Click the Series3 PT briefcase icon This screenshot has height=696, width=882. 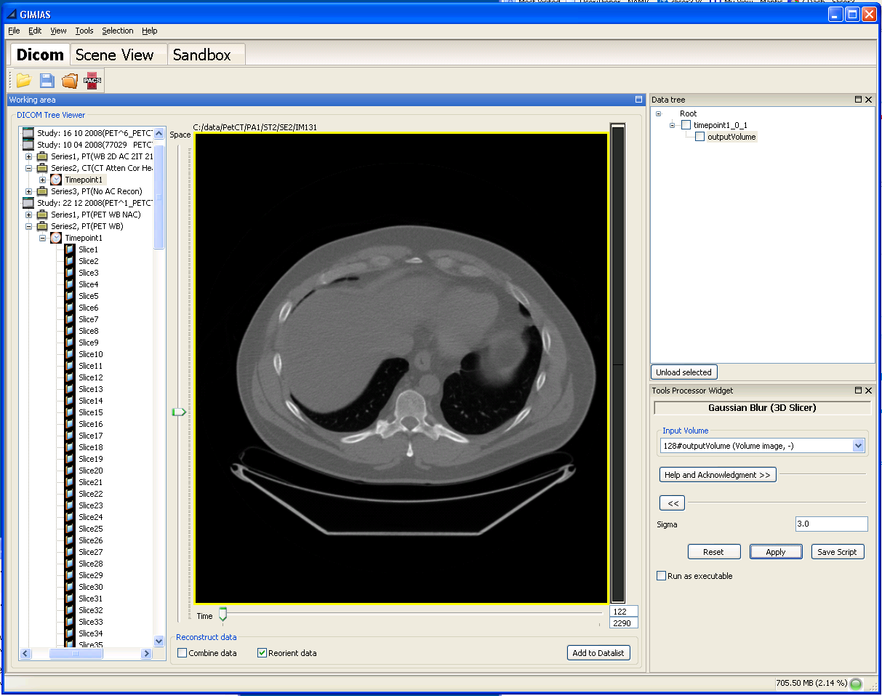click(x=42, y=191)
